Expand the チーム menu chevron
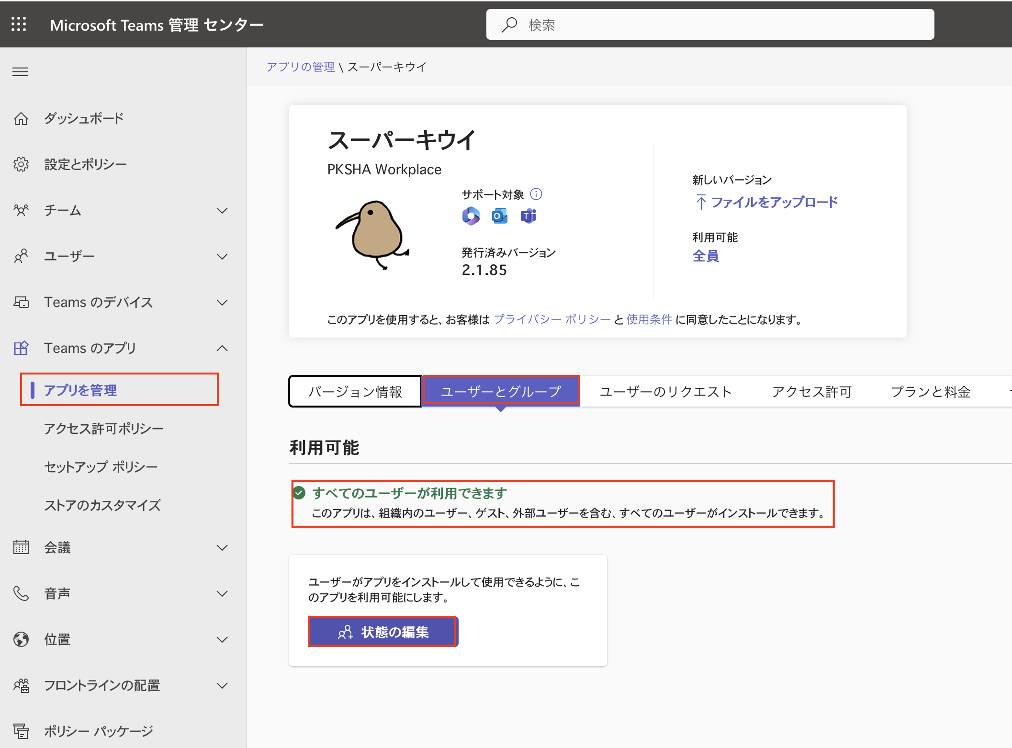 coord(222,210)
